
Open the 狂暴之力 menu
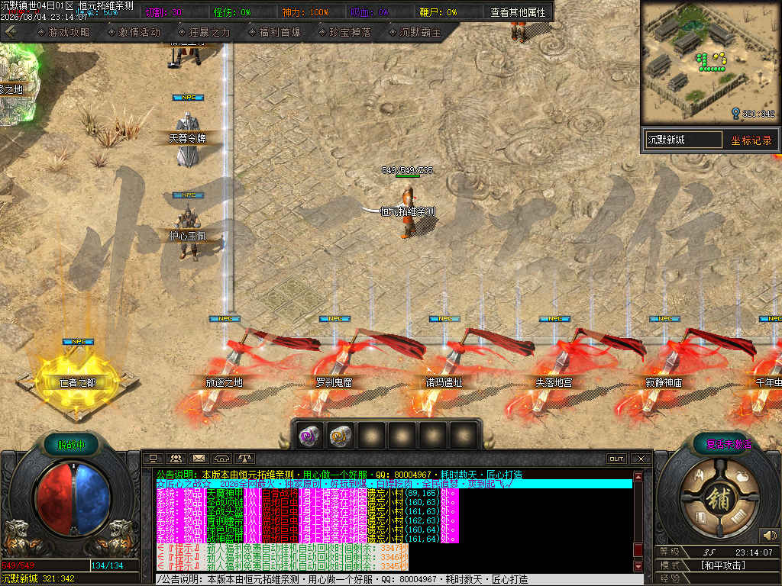[x=205, y=32]
